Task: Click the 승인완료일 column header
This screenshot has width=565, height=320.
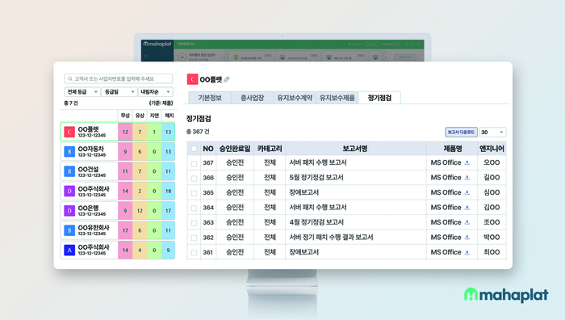Action: pyautogui.click(x=235, y=149)
